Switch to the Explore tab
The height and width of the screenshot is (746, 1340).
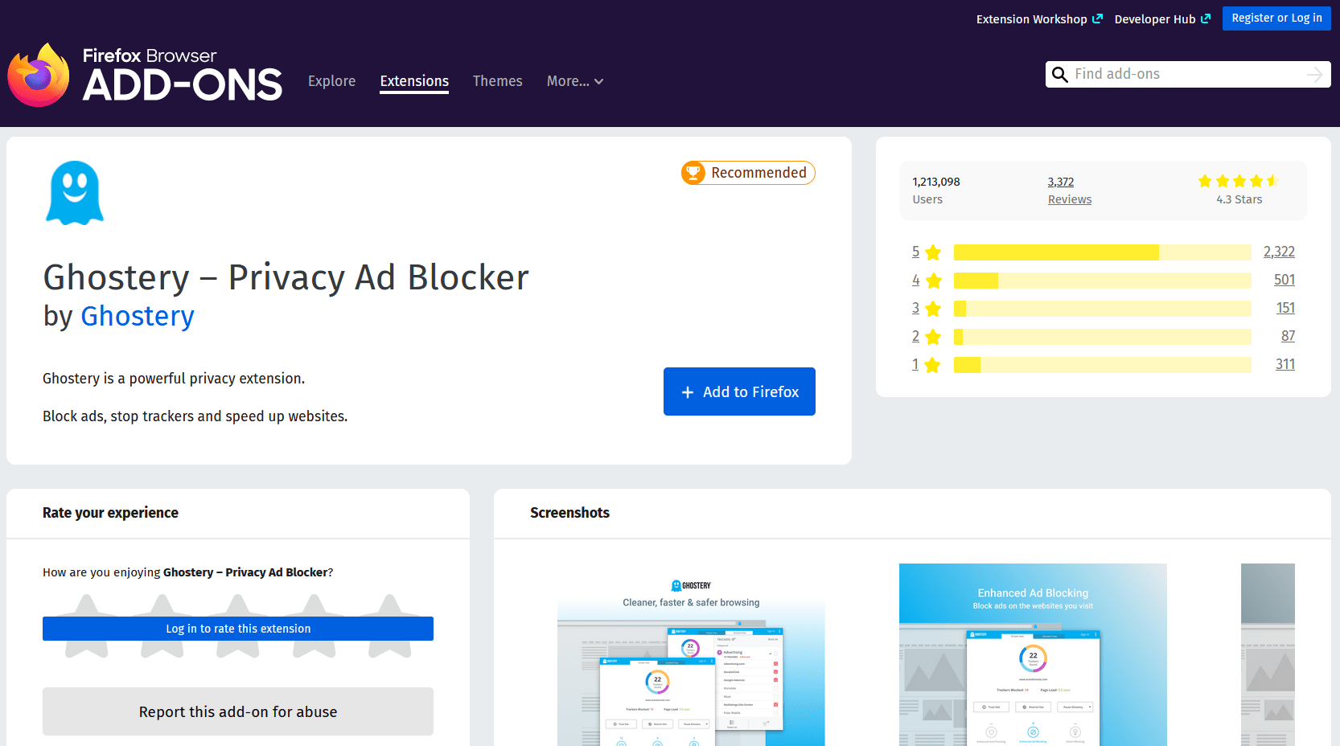pyautogui.click(x=331, y=81)
